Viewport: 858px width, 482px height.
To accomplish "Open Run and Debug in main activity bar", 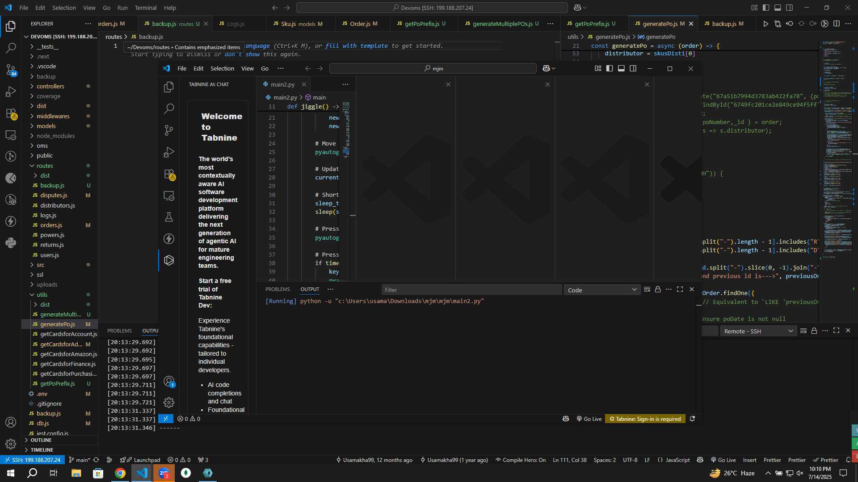I will [x=11, y=91].
